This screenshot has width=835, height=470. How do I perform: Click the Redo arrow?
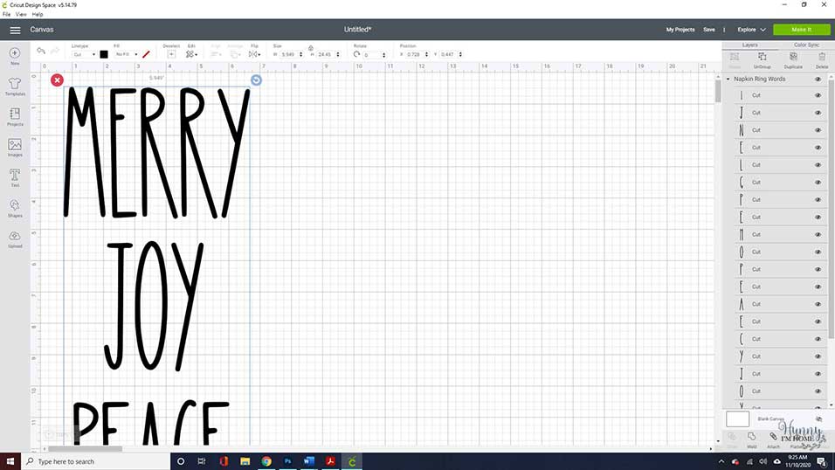(55, 52)
